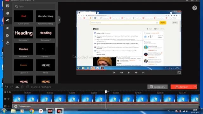The image size is (203, 114).
Task: Play the video preview
Action: [129, 73]
